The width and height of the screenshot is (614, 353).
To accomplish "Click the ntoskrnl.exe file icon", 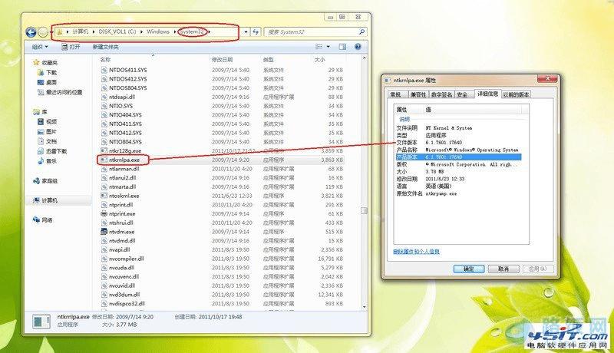I will click(104, 196).
